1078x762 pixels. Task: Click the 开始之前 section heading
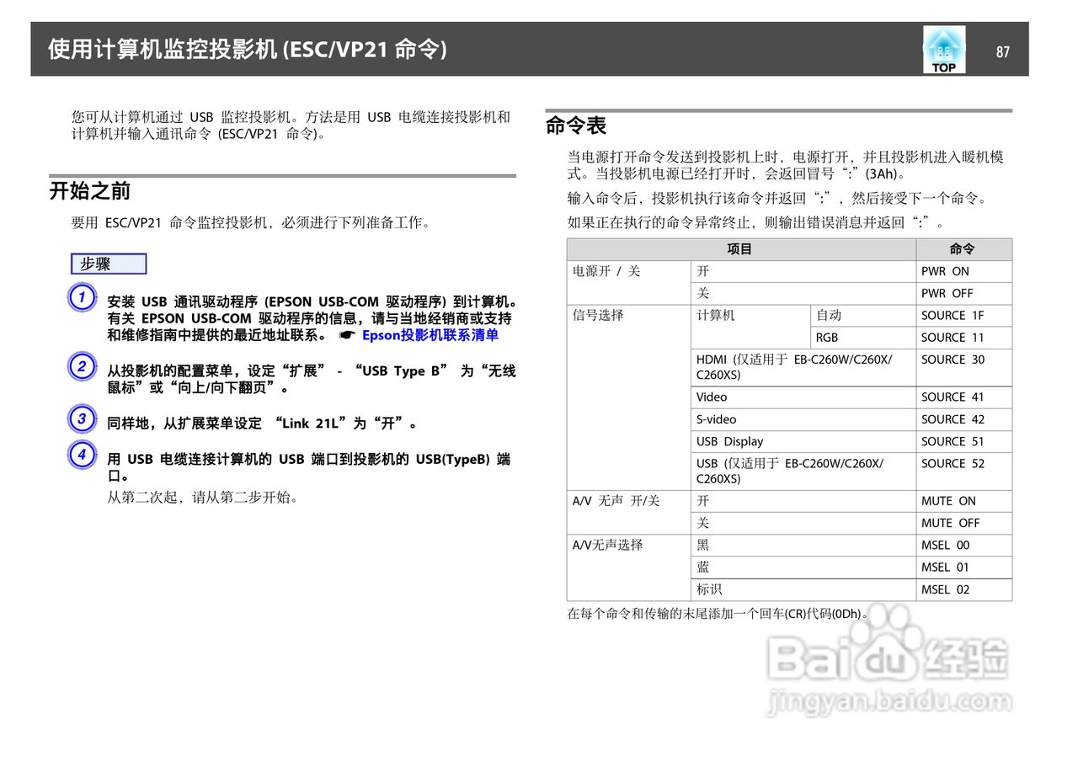(90, 191)
